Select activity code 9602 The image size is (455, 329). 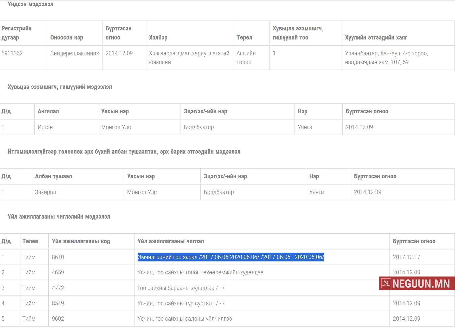point(58,319)
